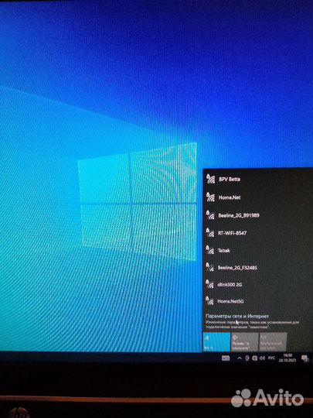Expand the hidden tray icons chevron
The height and width of the screenshot is (418, 313).
coord(240,358)
